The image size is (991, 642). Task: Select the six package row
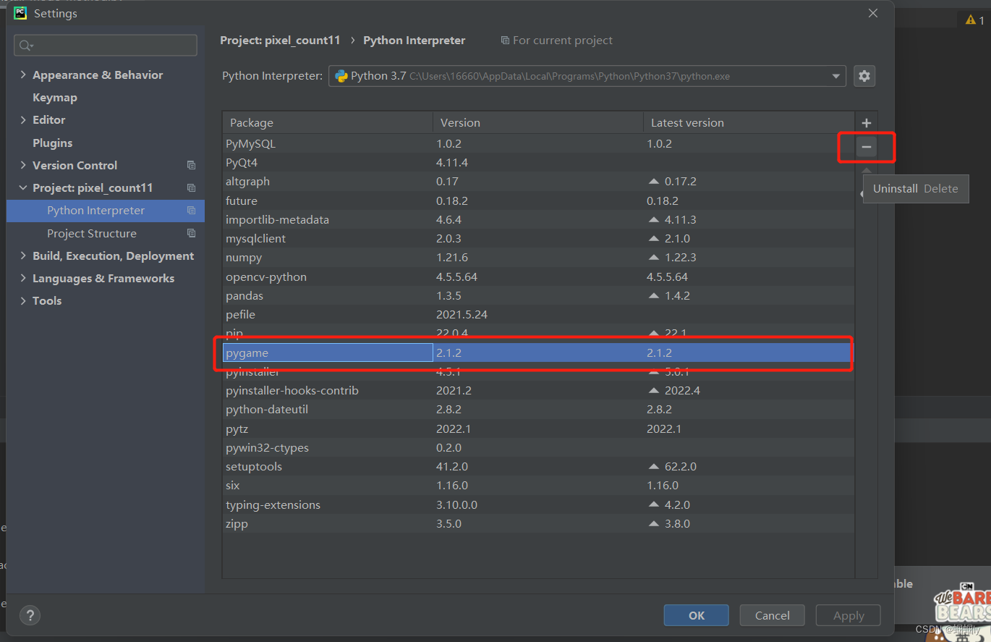click(538, 485)
